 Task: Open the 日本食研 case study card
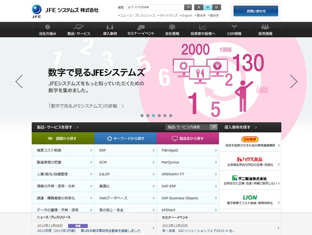[250, 142]
